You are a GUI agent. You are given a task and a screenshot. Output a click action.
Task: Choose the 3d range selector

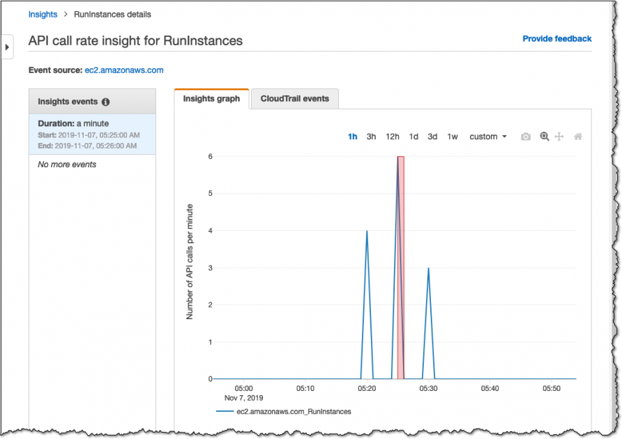point(432,137)
